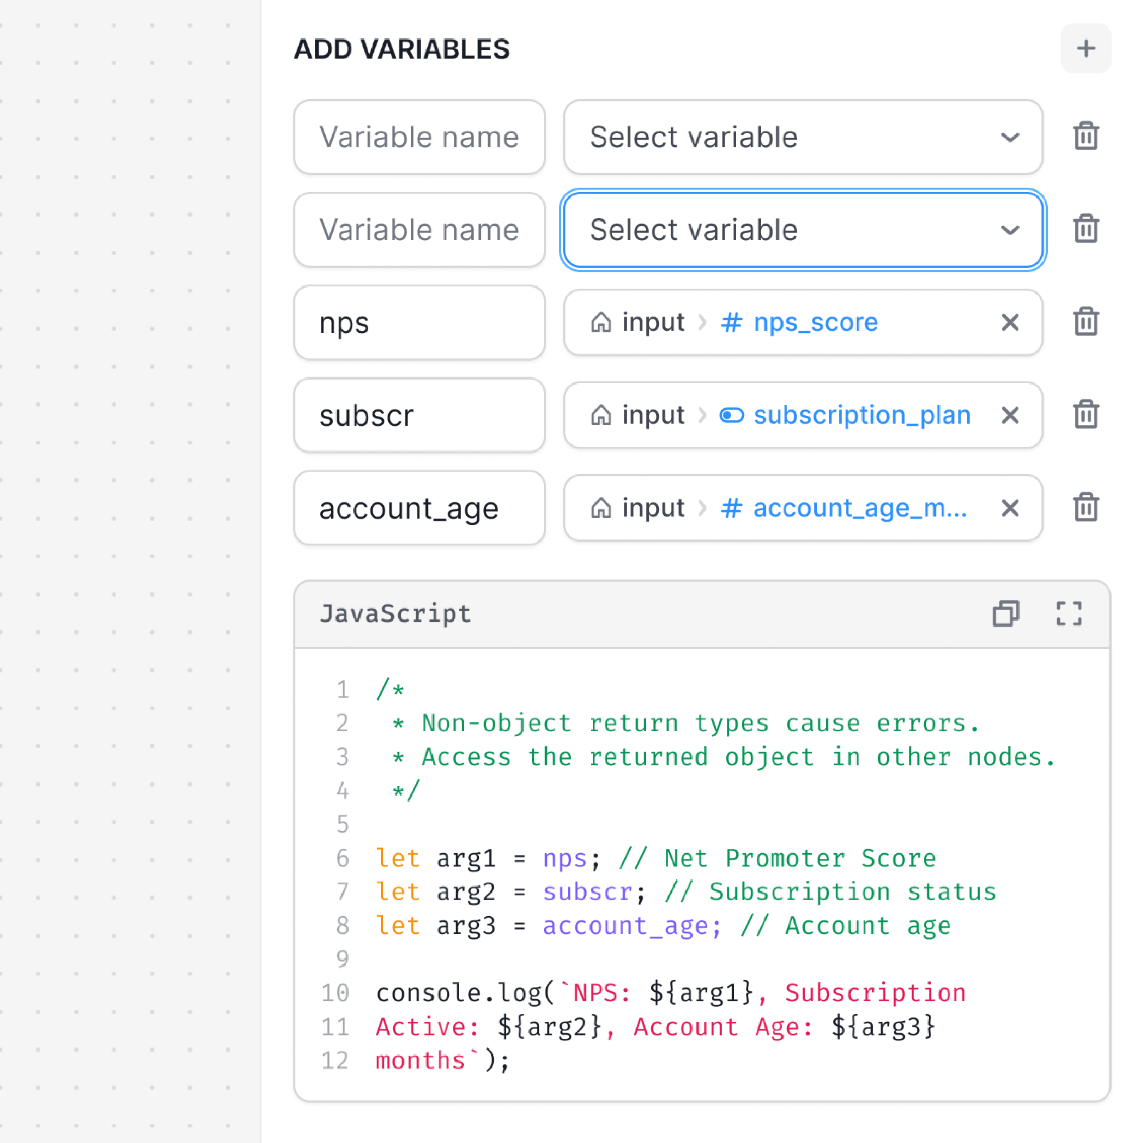This screenshot has width=1143, height=1143.
Task: Click the second empty Variable name field
Action: [419, 230]
